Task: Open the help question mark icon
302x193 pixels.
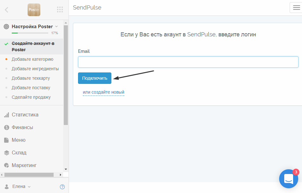Action: (x=62, y=187)
